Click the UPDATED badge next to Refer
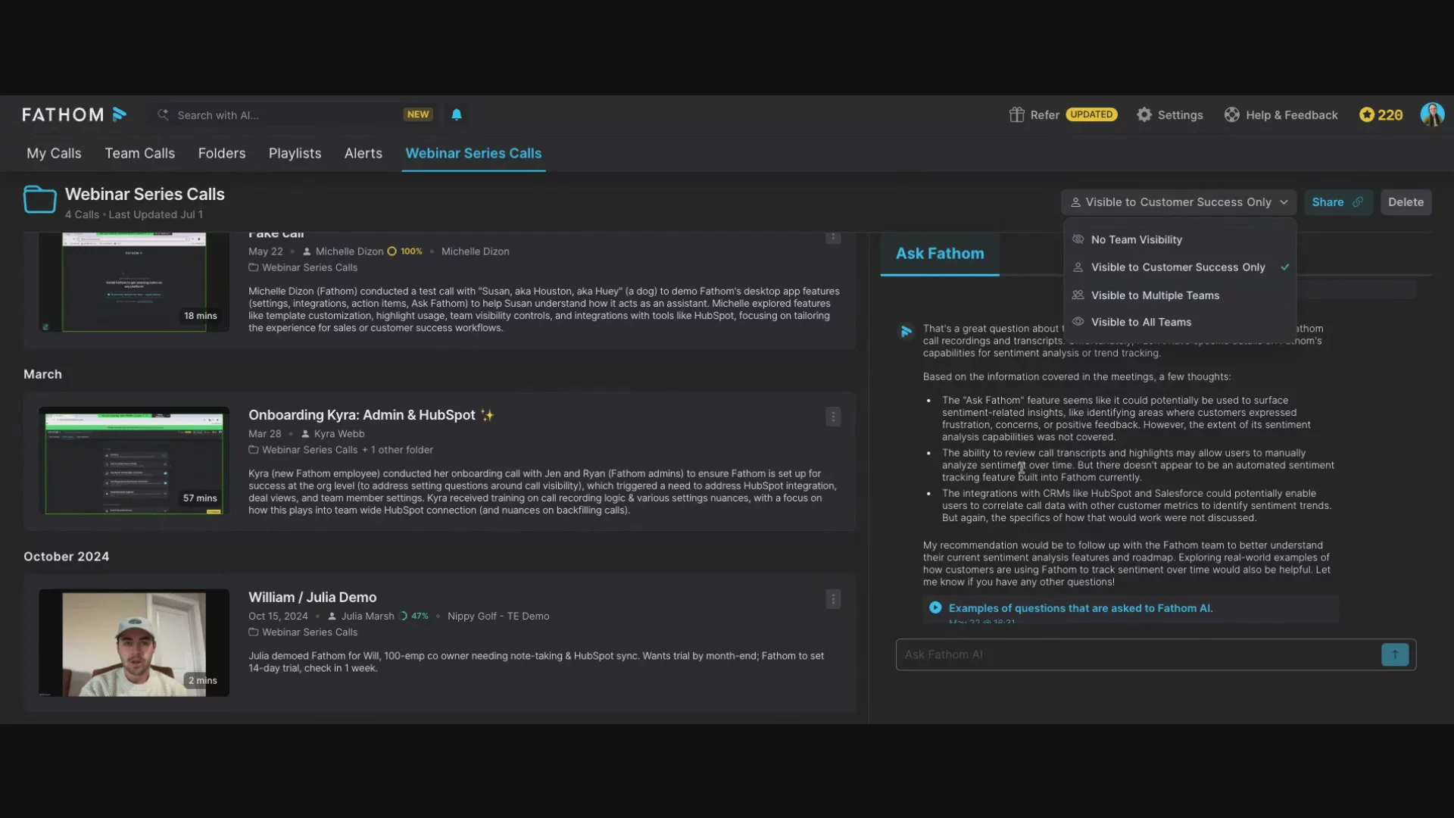The width and height of the screenshot is (1454, 818). pyautogui.click(x=1091, y=114)
